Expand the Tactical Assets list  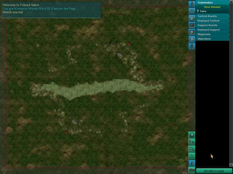coord(213,16)
